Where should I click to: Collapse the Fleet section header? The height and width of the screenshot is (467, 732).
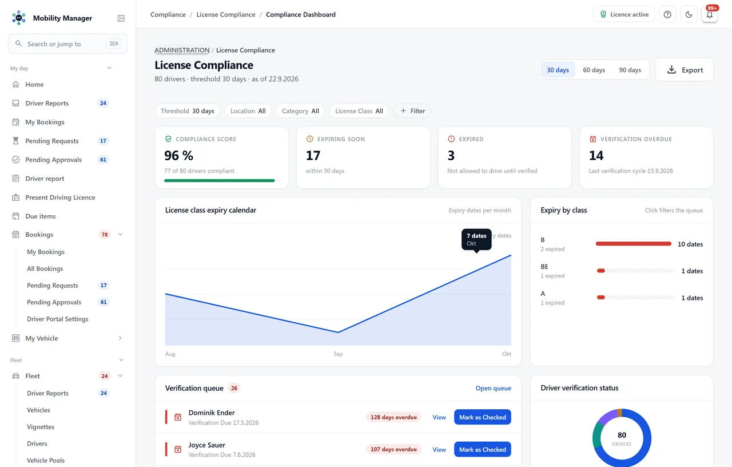[x=121, y=360]
